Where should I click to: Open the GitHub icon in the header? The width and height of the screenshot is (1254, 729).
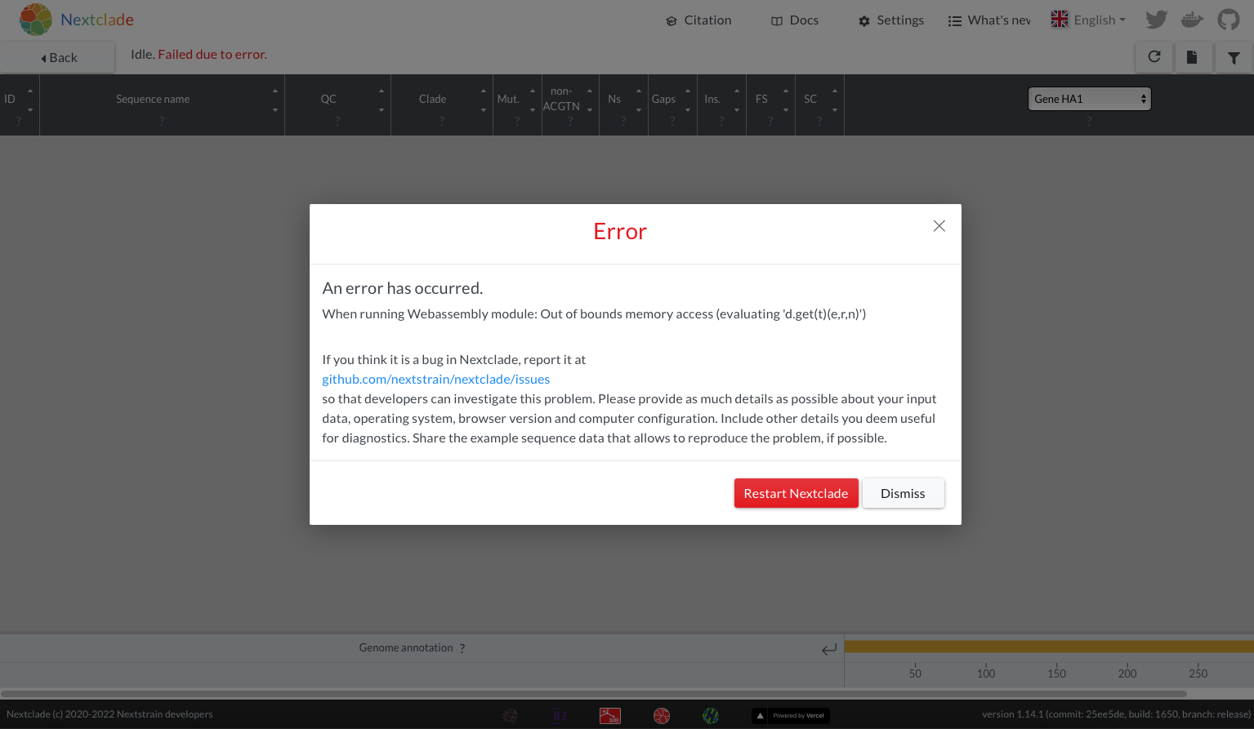(1228, 19)
